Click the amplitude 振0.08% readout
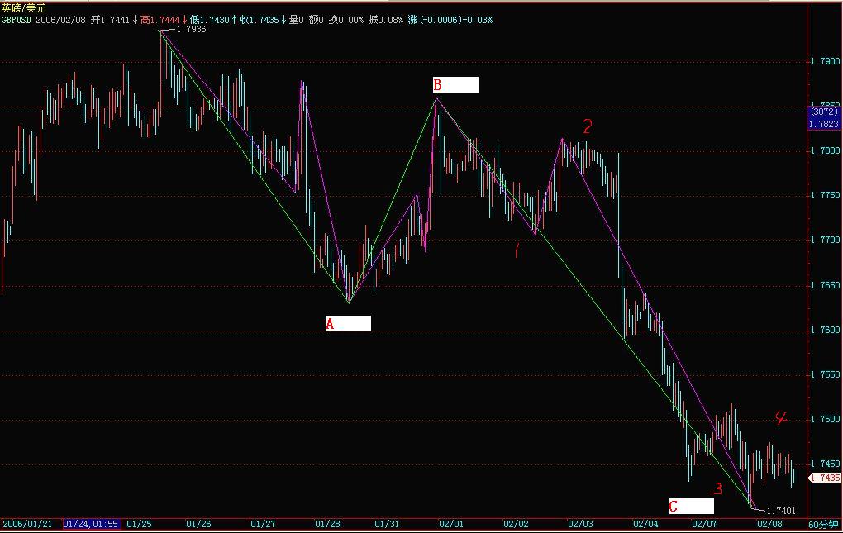843x533 pixels. point(385,21)
